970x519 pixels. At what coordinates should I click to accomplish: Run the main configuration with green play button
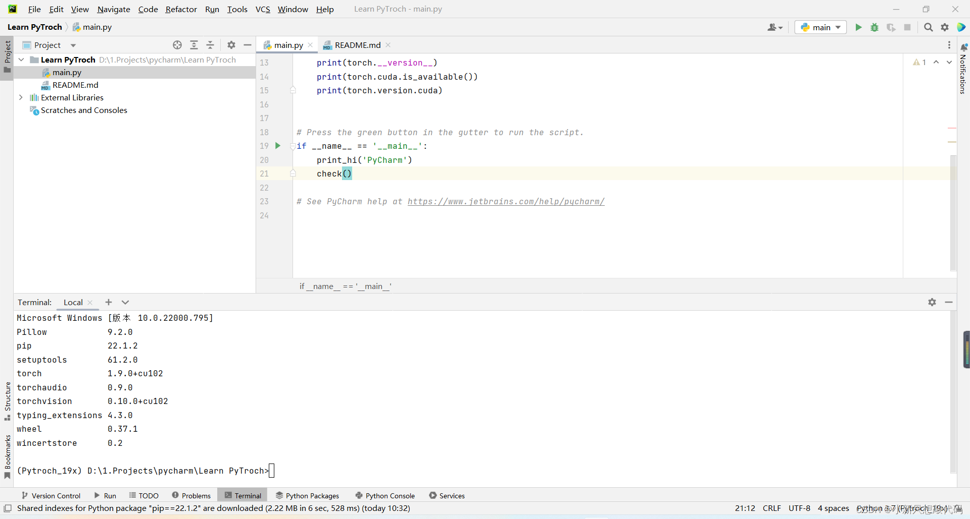(858, 27)
